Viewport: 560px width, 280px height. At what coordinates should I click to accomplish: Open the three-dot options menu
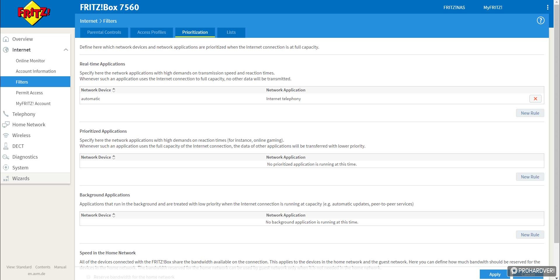547,7
